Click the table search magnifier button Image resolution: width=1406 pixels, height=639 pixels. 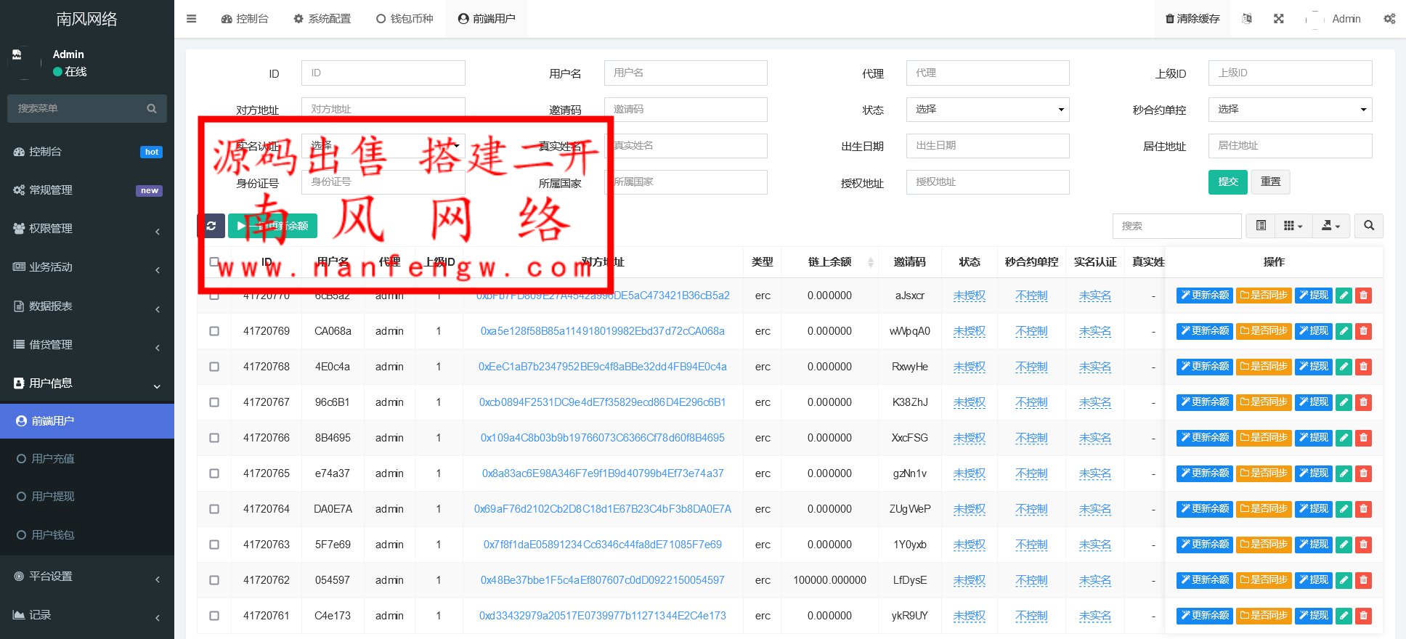pyautogui.click(x=1368, y=226)
